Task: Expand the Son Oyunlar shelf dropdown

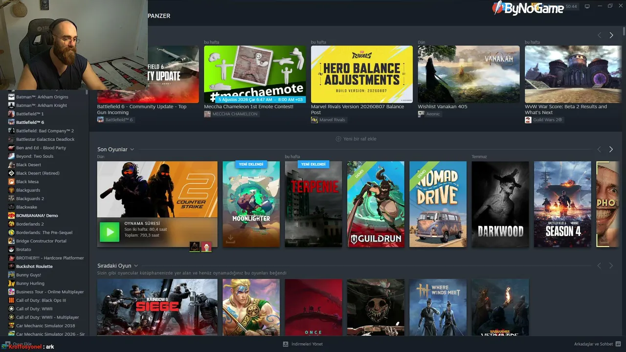Action: 132,150
